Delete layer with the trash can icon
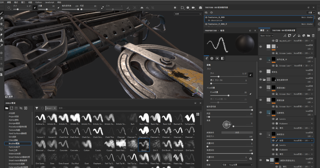This screenshot has width=320, height=168. click(x=313, y=36)
